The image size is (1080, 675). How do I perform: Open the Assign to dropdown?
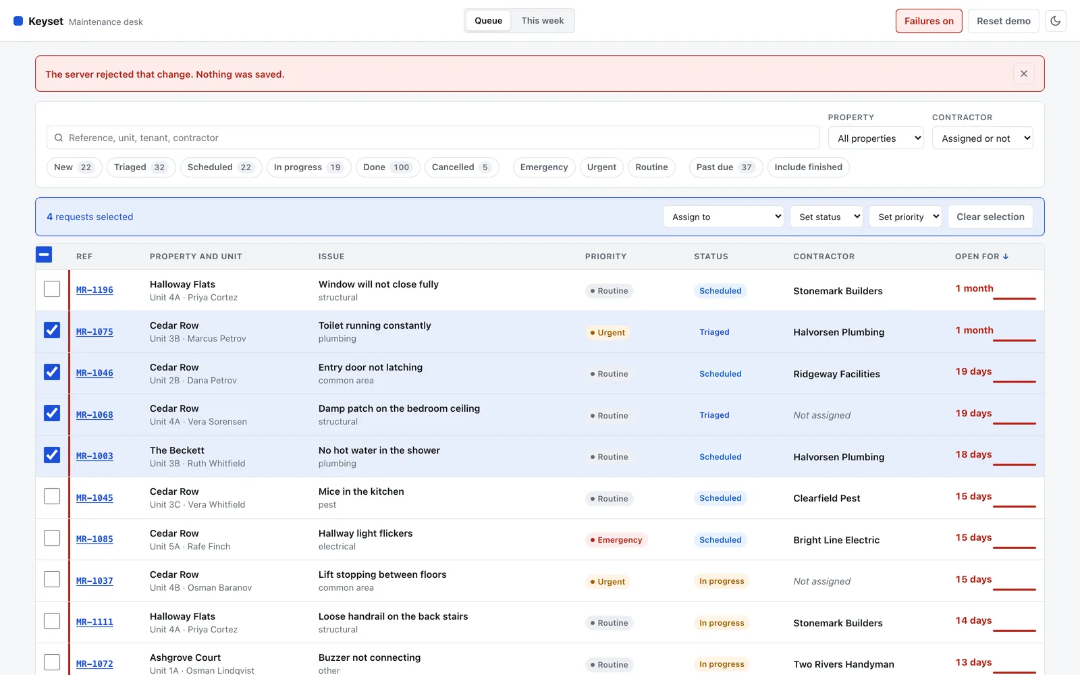[723, 217]
